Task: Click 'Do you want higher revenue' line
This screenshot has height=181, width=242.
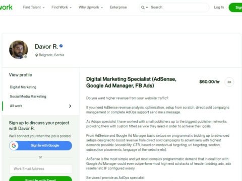Action: [x=127, y=98]
